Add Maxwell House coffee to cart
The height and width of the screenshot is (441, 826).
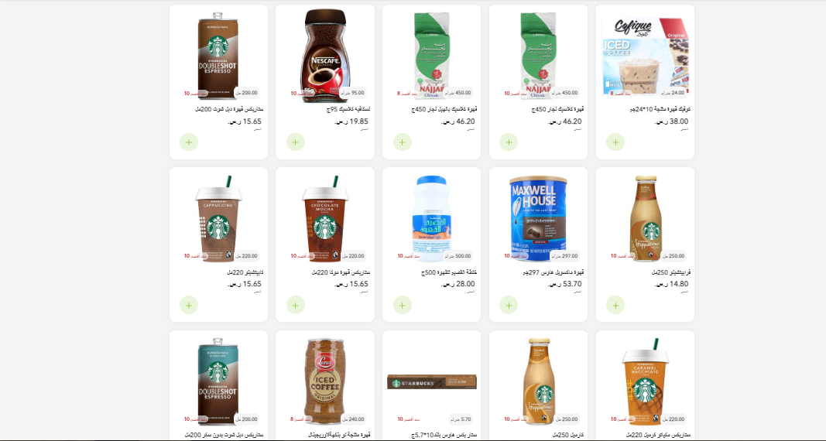point(509,306)
